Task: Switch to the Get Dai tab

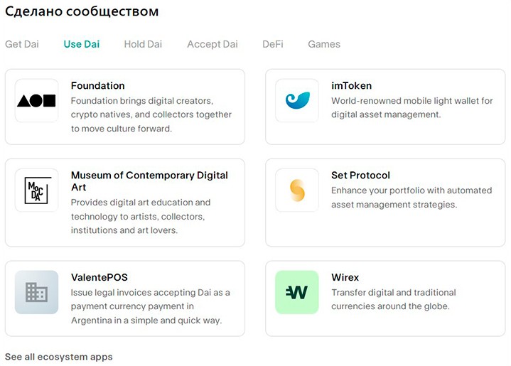Action: pyautogui.click(x=22, y=44)
